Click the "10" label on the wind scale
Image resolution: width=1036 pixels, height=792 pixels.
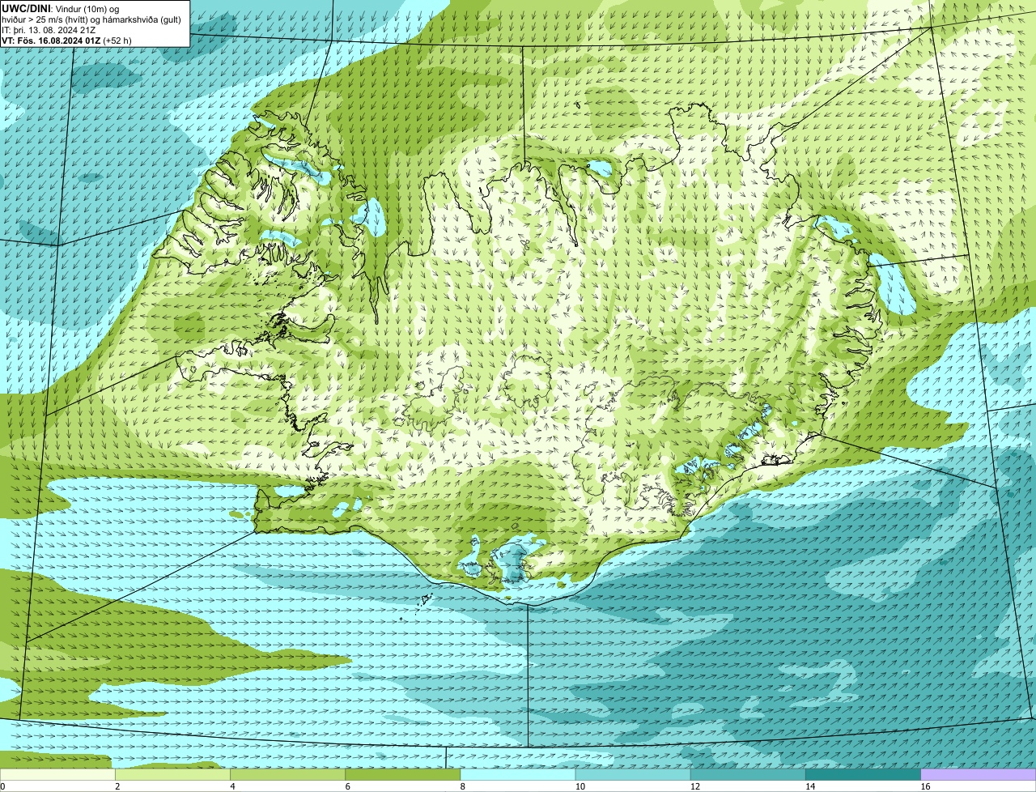coord(580,786)
